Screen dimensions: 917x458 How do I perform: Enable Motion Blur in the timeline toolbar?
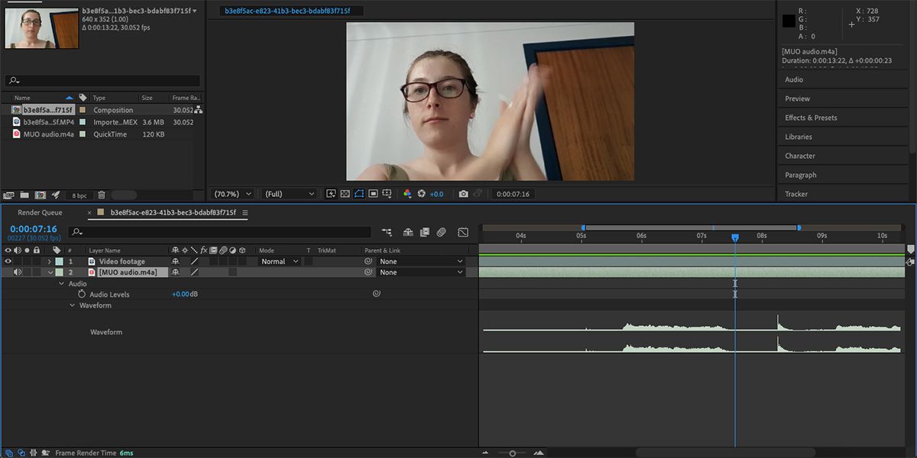point(440,232)
